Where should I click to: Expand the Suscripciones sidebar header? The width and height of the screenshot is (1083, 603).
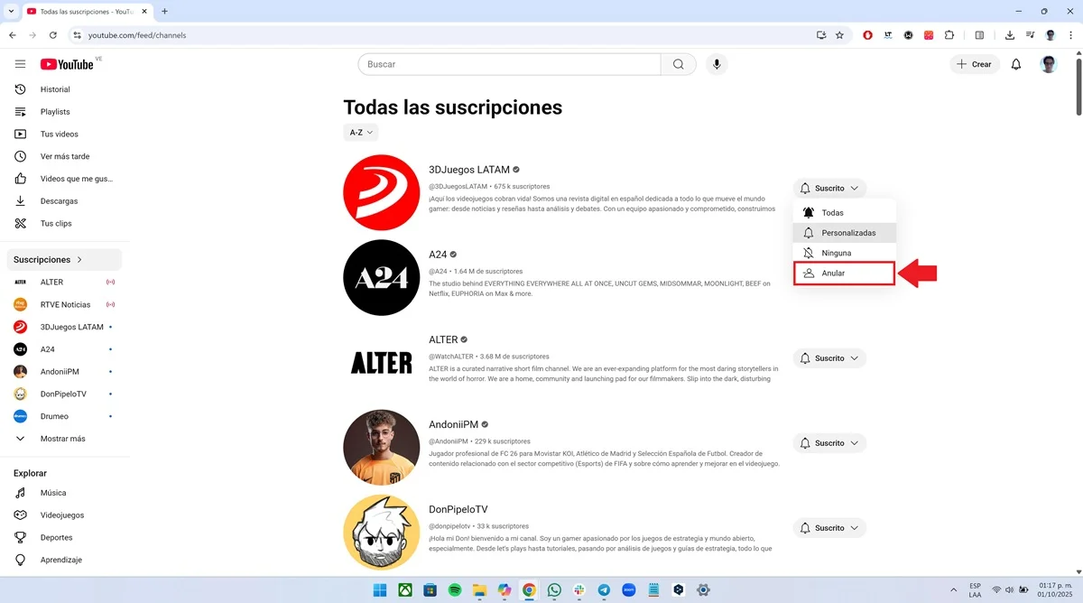tap(63, 260)
